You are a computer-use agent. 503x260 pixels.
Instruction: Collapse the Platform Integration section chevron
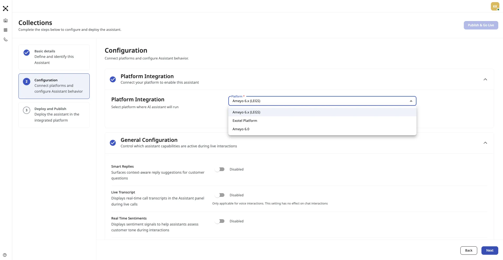pyautogui.click(x=485, y=79)
